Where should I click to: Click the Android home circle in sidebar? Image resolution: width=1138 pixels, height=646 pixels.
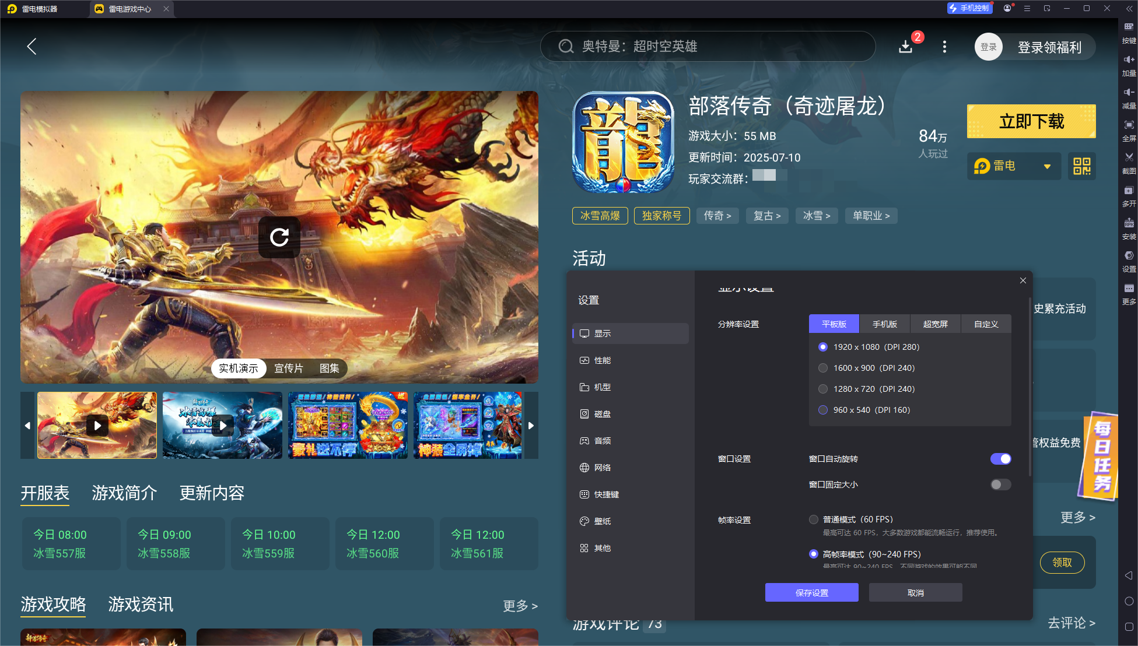coord(1129,601)
